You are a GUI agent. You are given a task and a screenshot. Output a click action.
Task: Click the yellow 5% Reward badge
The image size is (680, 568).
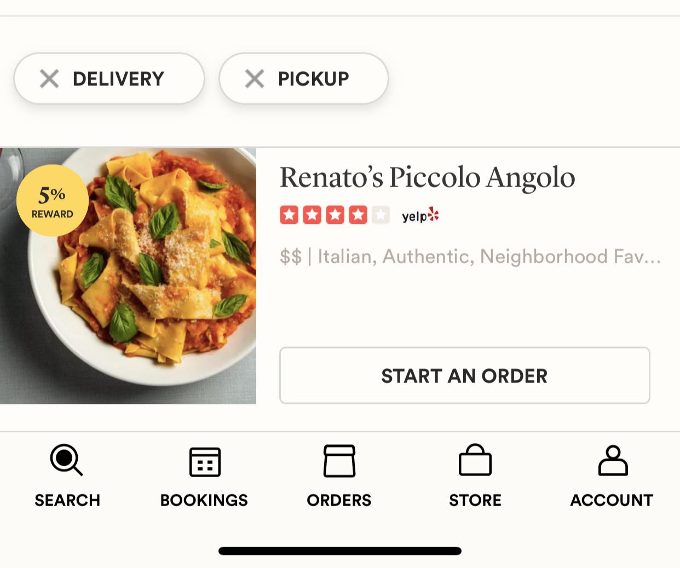click(52, 201)
